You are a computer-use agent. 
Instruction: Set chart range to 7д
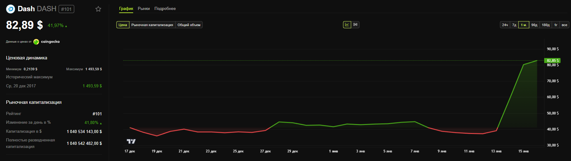[514, 25]
